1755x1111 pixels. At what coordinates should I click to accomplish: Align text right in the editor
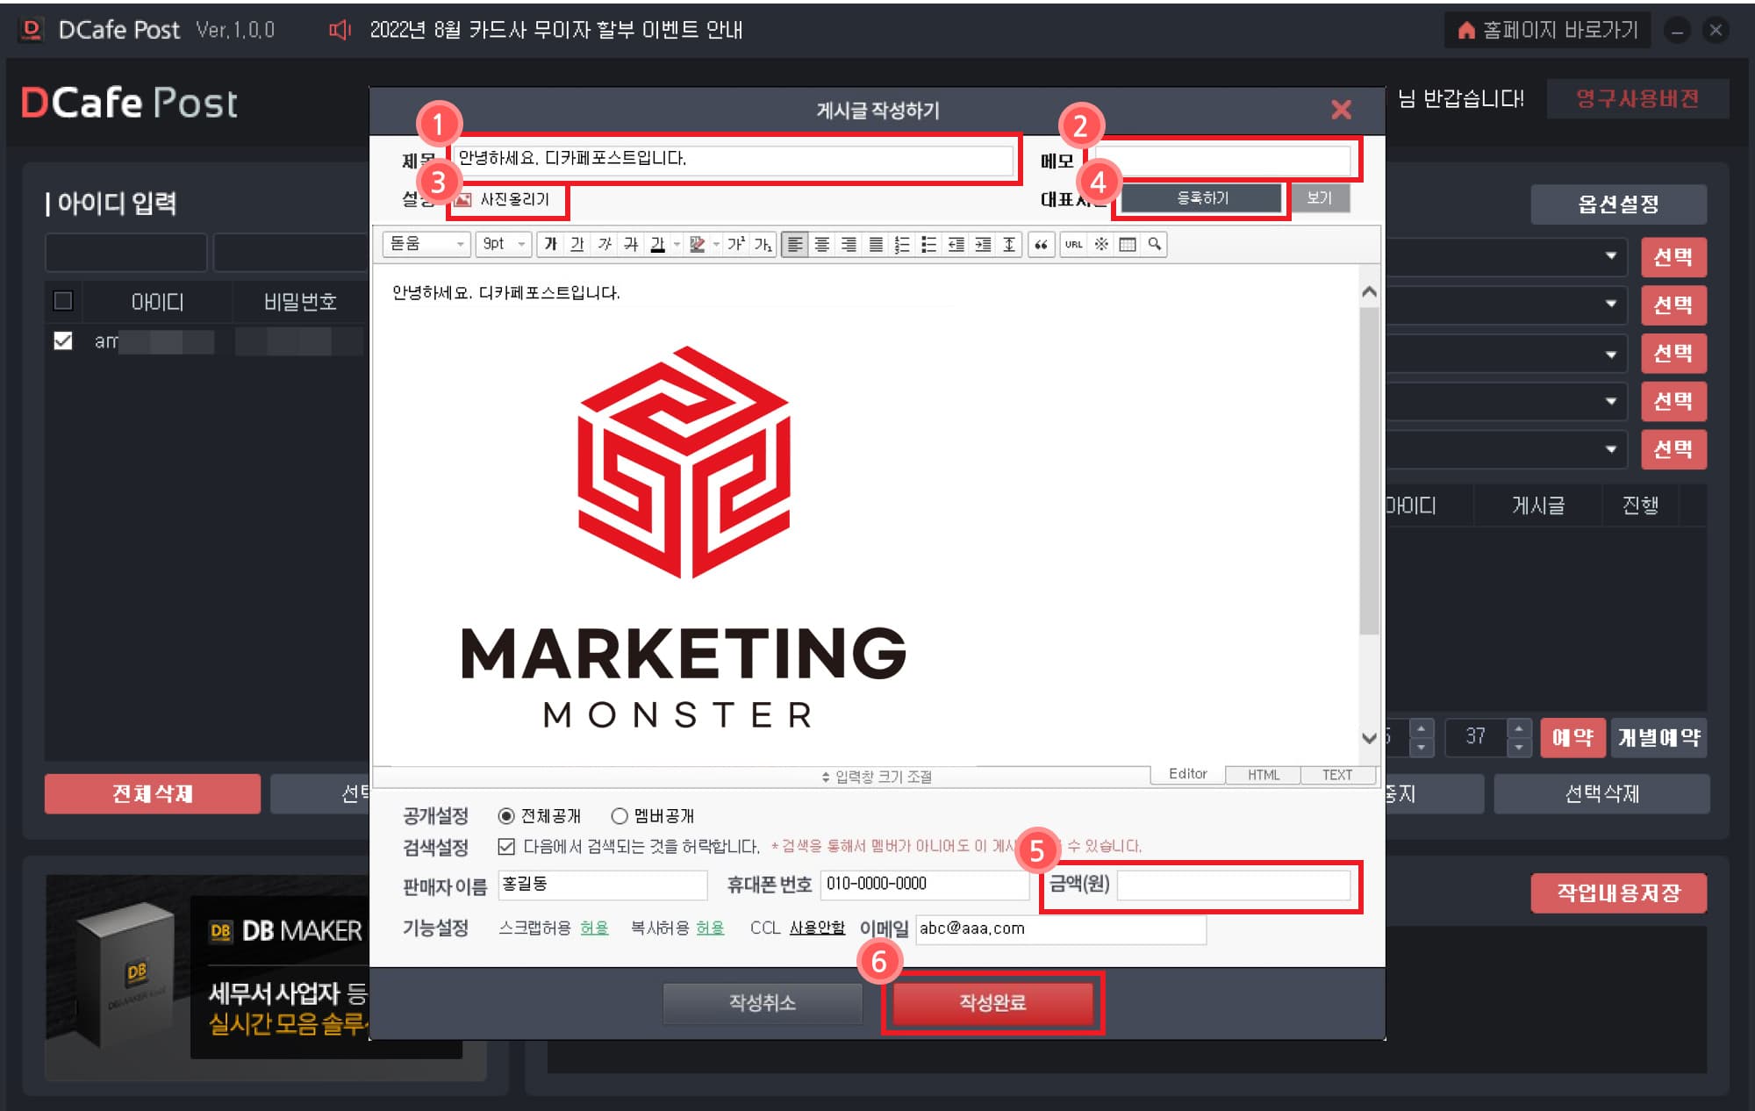(849, 244)
